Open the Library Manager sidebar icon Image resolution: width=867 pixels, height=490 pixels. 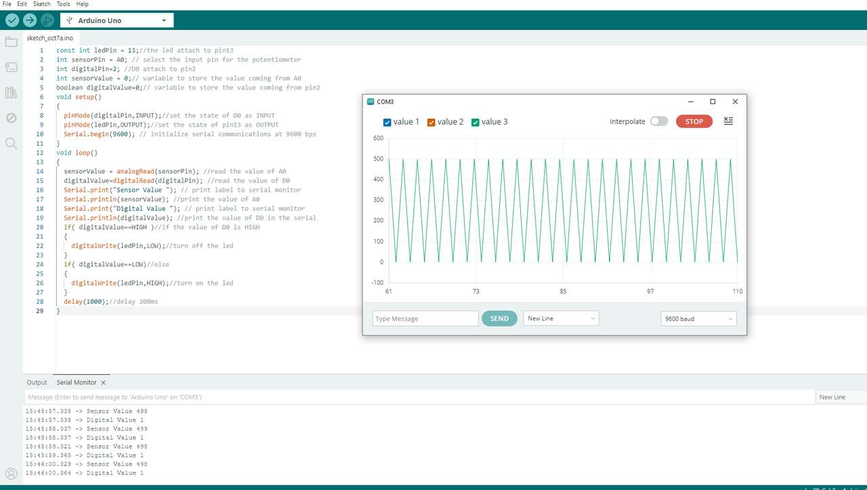point(11,93)
